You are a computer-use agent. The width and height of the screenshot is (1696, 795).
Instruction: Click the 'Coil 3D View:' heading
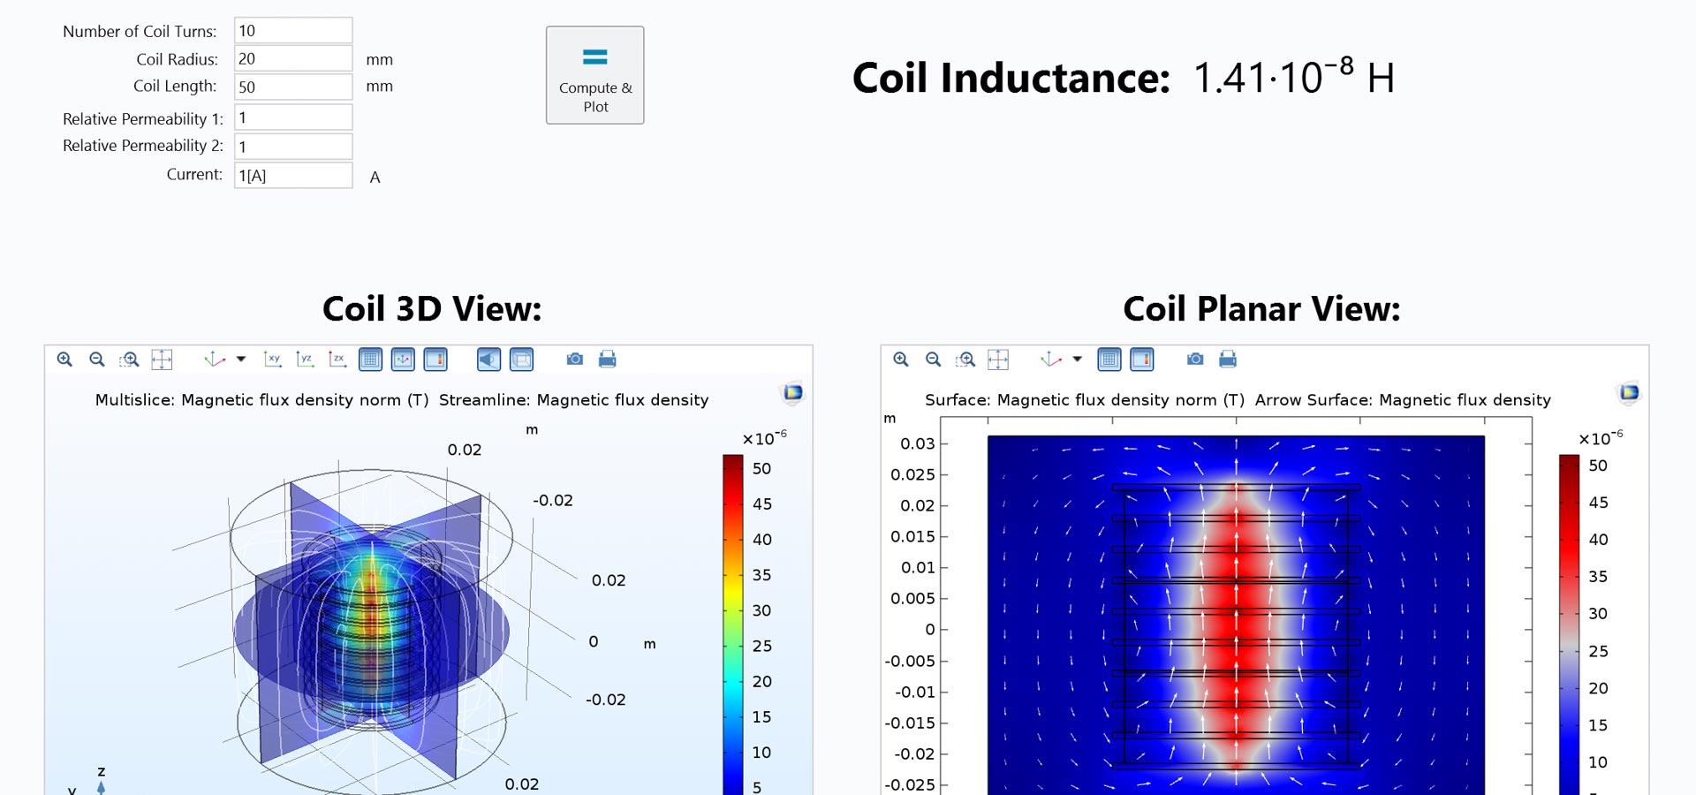pyautogui.click(x=432, y=309)
